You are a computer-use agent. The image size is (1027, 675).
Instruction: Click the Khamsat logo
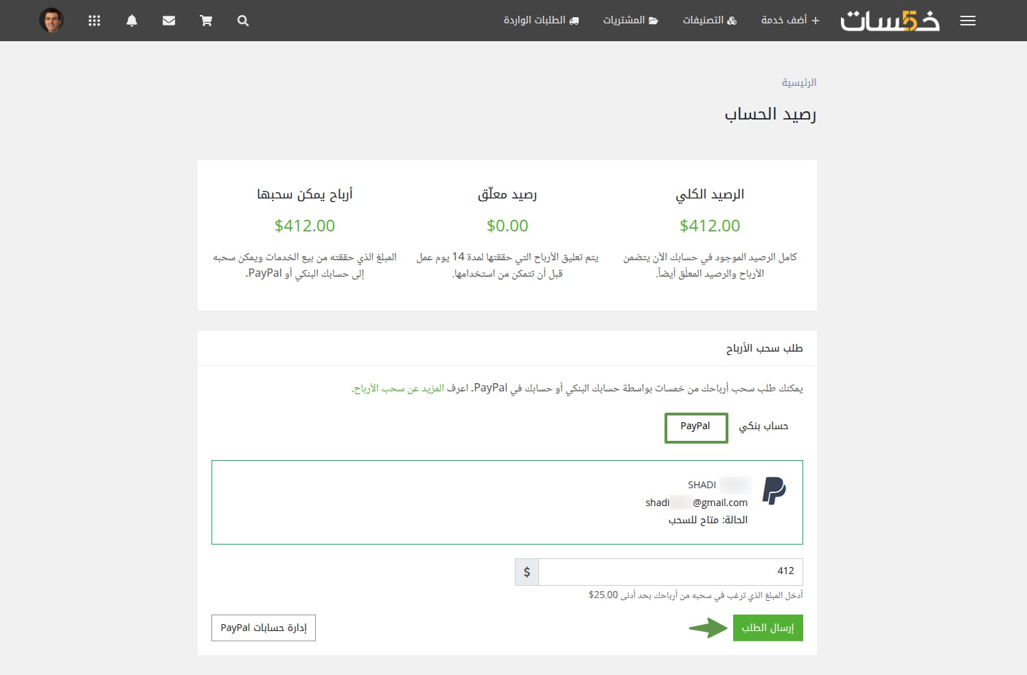tap(890, 21)
